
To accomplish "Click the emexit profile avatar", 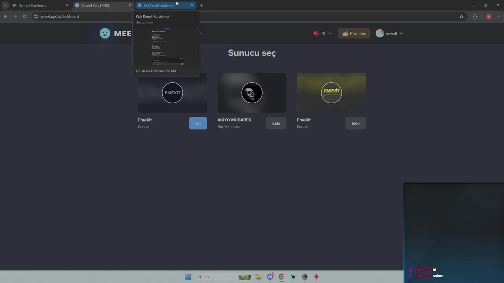I will (380, 33).
